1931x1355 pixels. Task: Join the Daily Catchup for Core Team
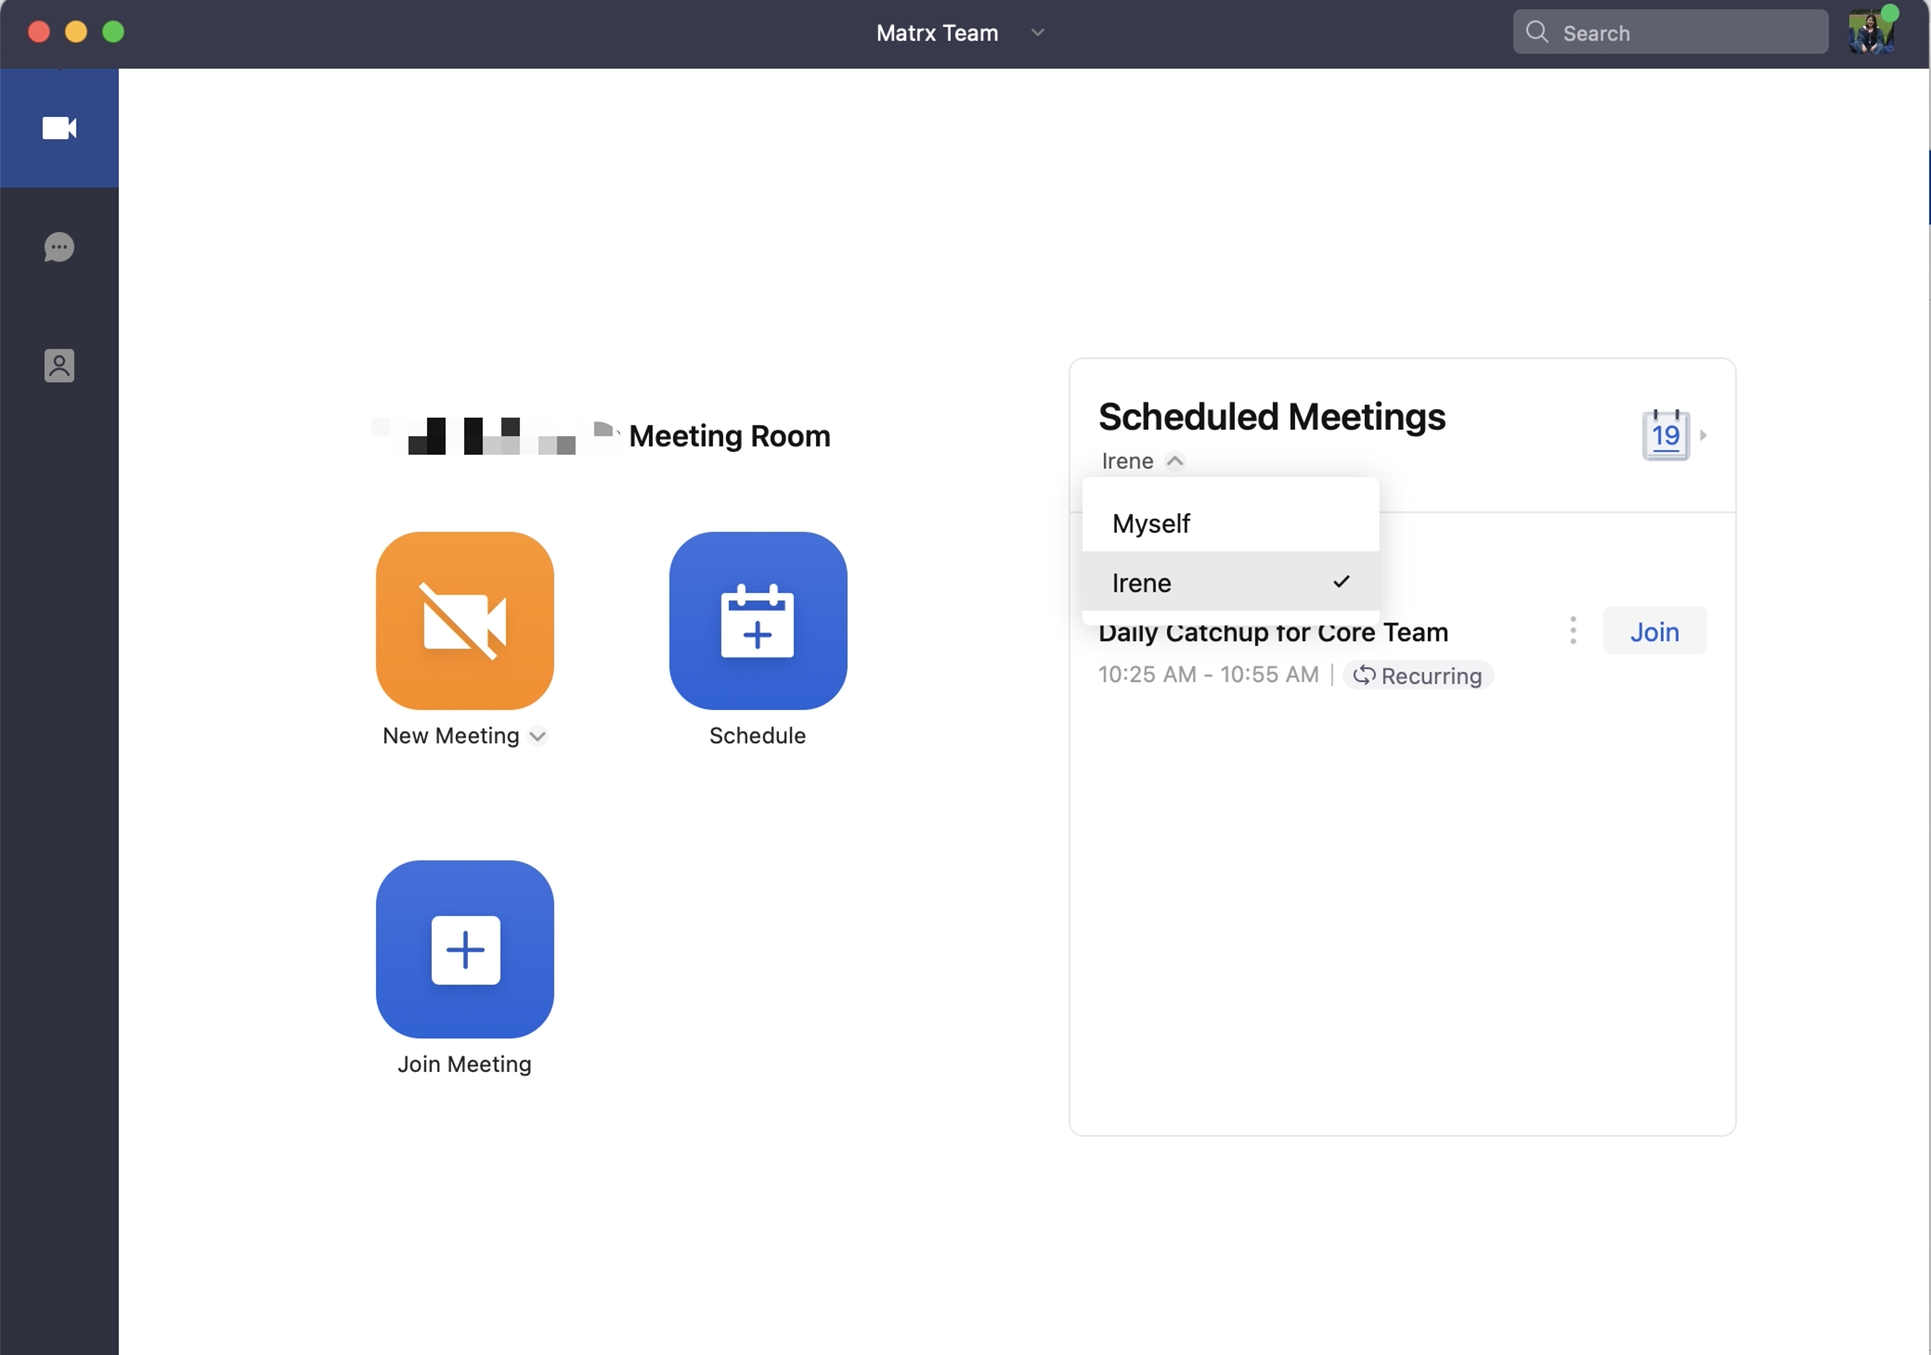coord(1654,631)
